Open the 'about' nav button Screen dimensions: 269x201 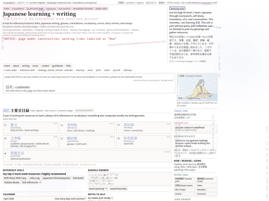16,66
